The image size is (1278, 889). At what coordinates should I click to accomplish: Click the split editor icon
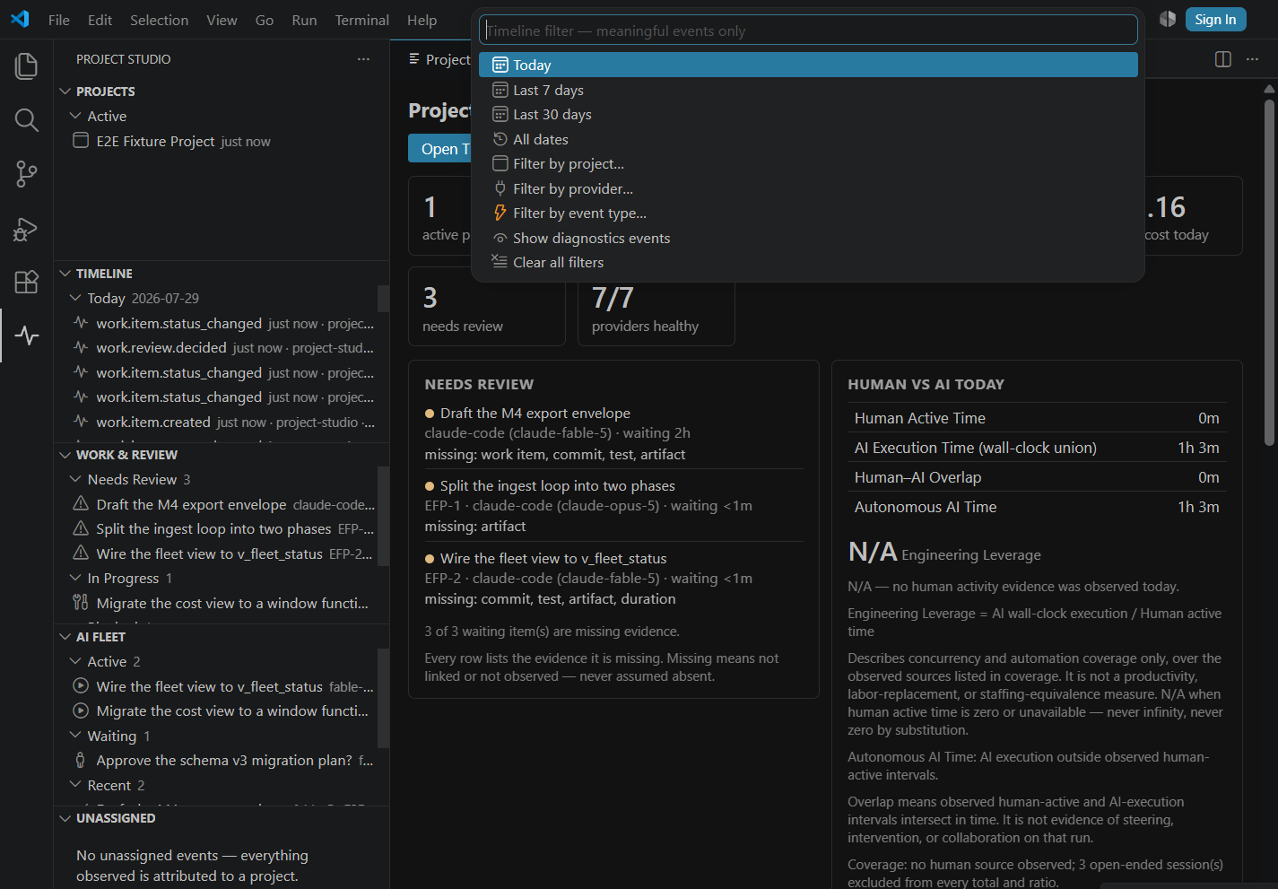1222,59
